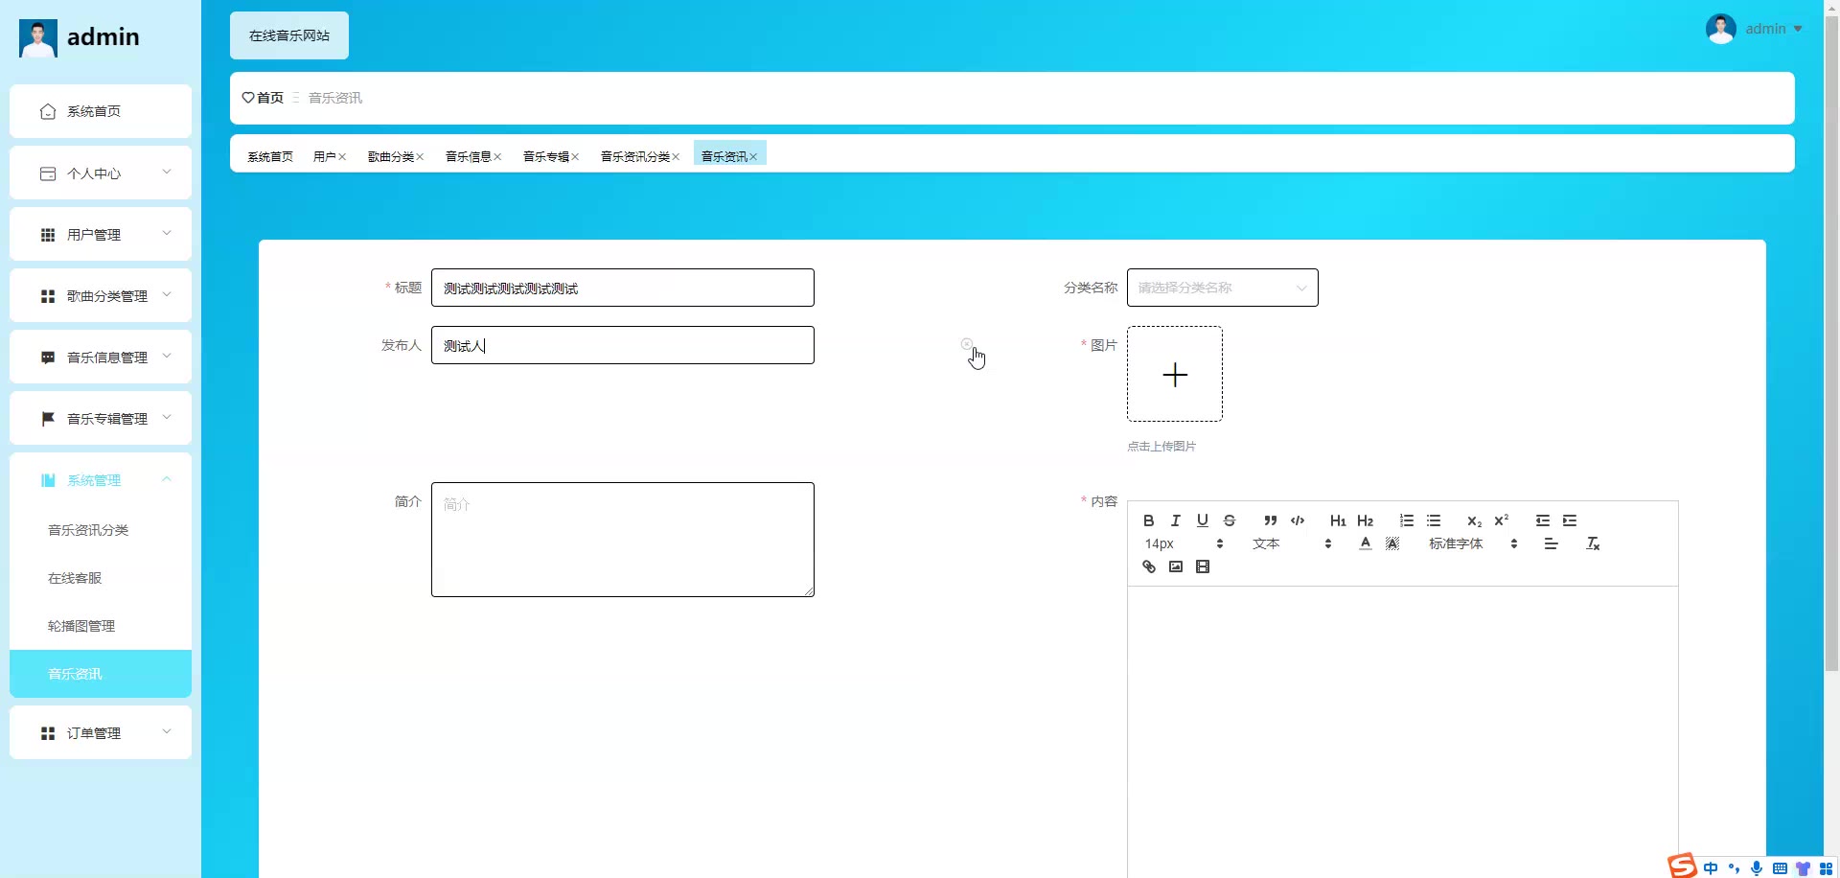Collapse the 系统管理 sidebar menu

(x=101, y=480)
